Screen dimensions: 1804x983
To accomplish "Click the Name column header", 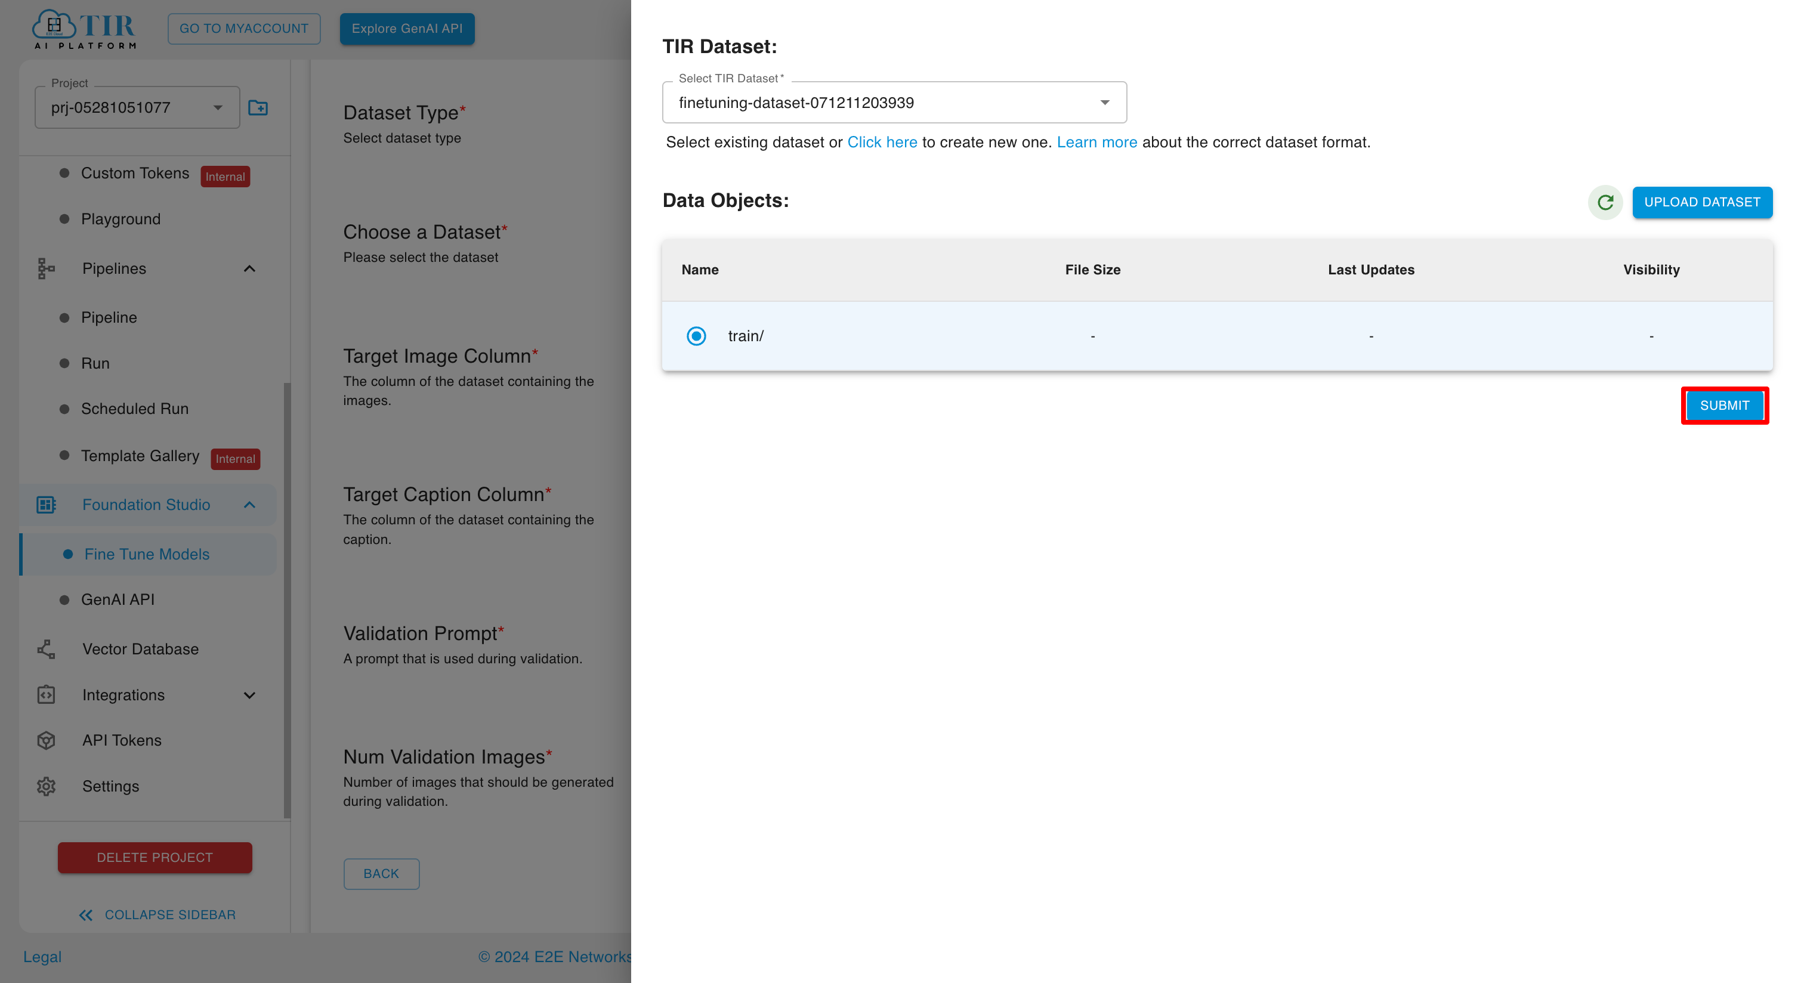I will pos(700,270).
